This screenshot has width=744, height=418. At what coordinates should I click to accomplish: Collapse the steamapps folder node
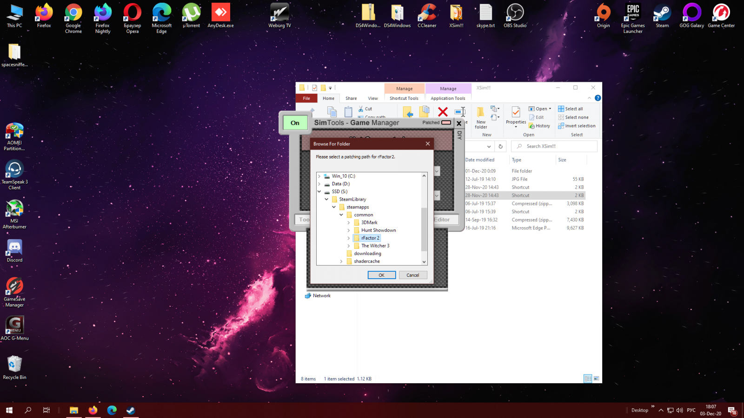tap(334, 207)
